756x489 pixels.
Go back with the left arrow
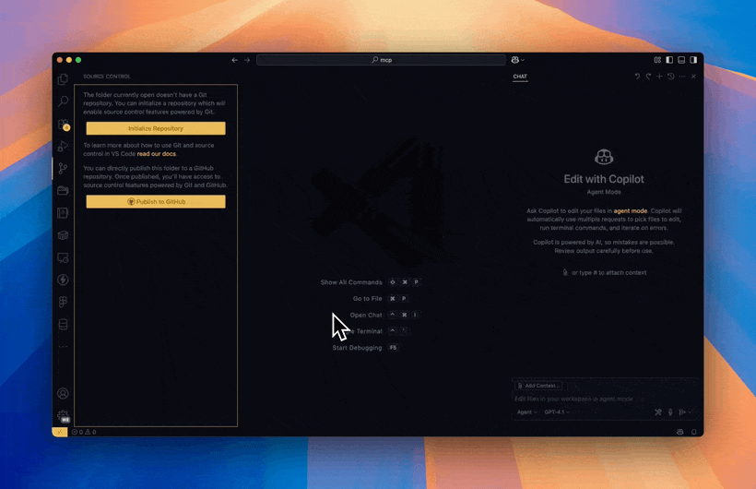click(234, 60)
